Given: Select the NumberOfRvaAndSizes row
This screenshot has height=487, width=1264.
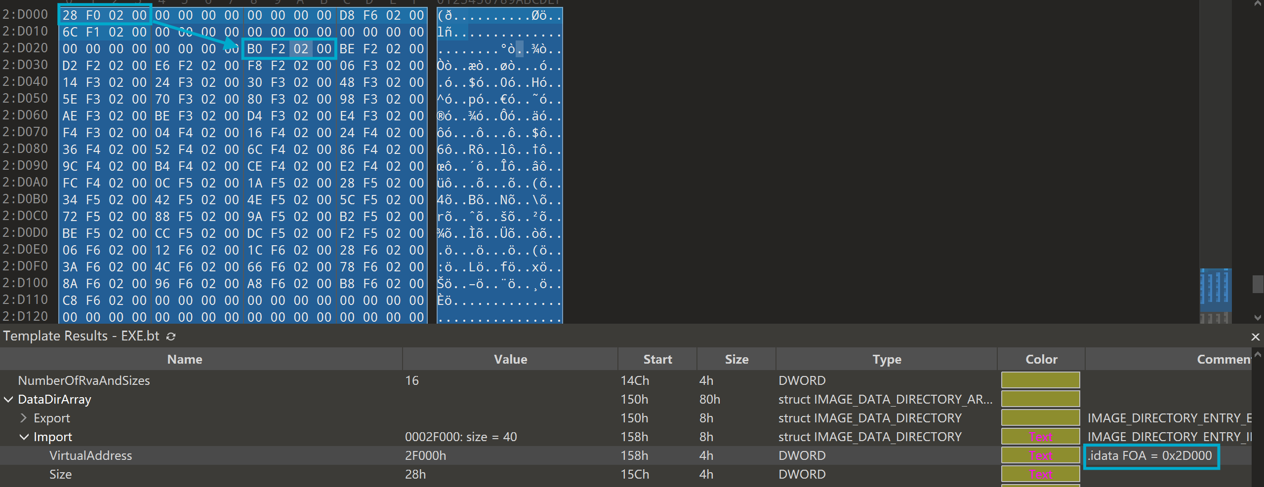Looking at the screenshot, I should point(83,380).
